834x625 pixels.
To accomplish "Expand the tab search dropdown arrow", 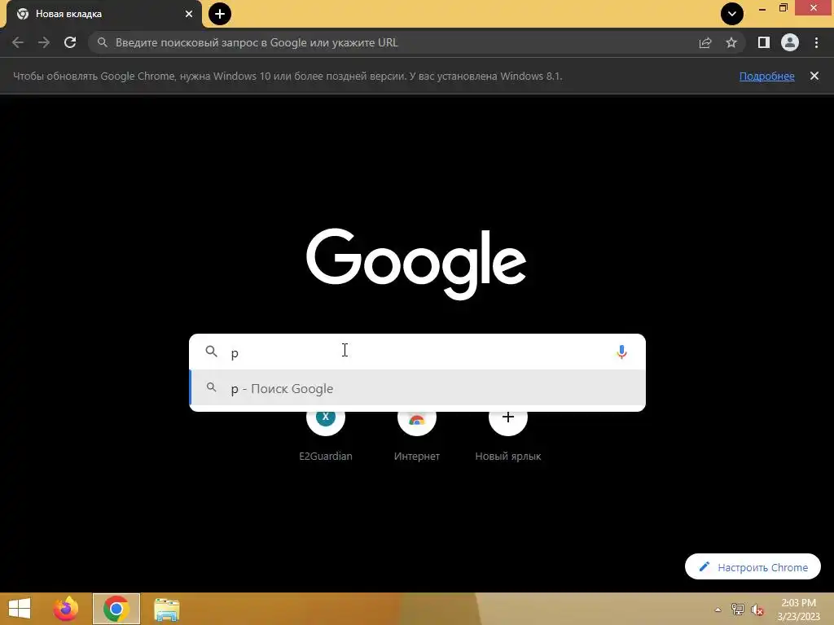I will pos(732,14).
